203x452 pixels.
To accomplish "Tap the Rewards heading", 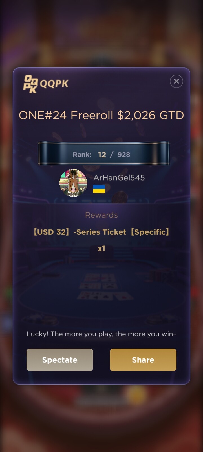I will [101, 215].
